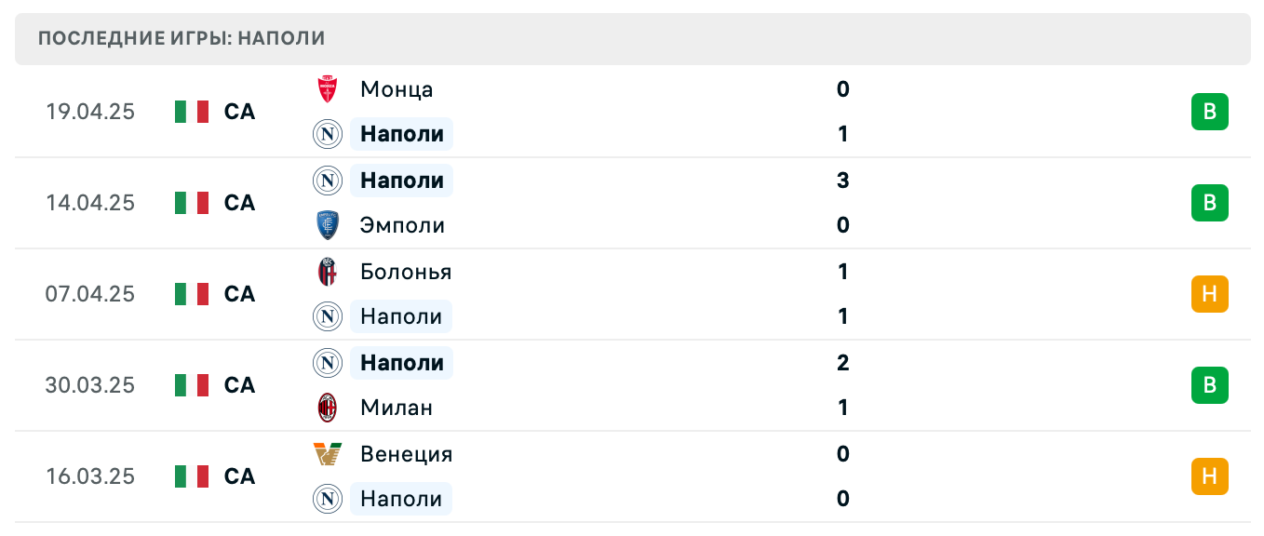Click the AC Milan club crest icon

point(327,408)
